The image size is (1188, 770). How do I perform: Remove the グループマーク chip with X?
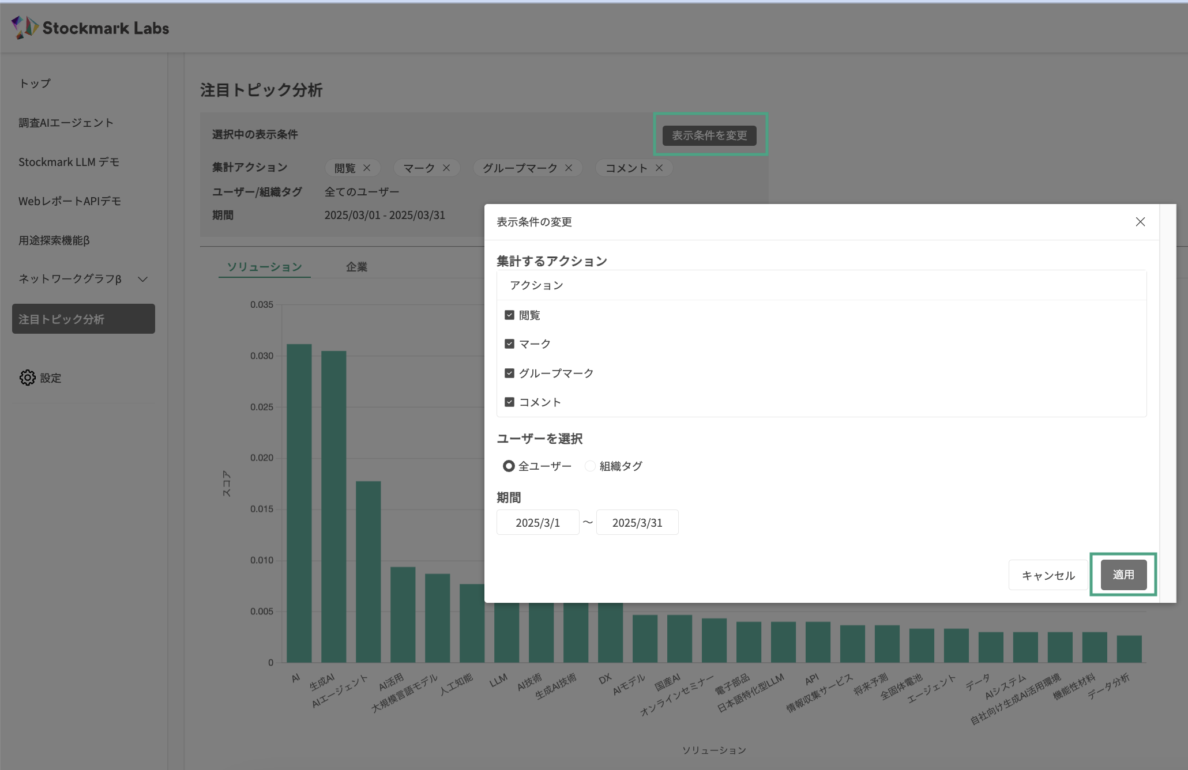[569, 168]
